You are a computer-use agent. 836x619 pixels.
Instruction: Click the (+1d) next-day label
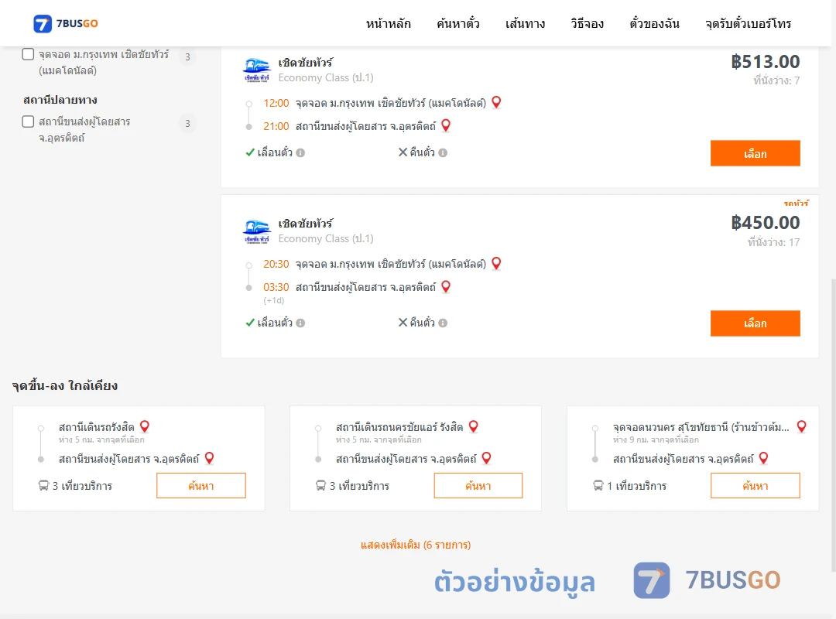pyautogui.click(x=273, y=301)
